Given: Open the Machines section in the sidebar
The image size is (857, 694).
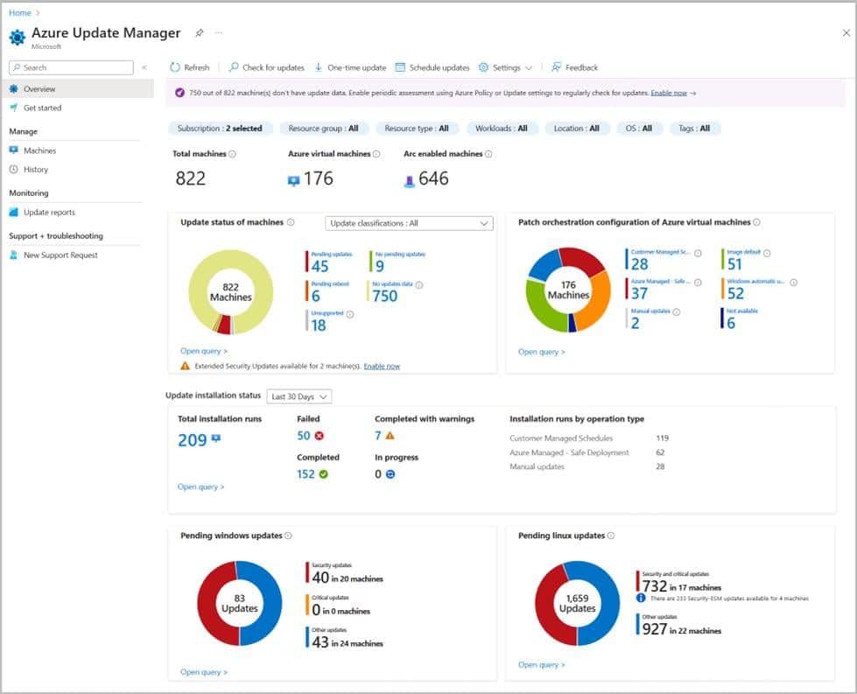Looking at the screenshot, I should pos(41,150).
